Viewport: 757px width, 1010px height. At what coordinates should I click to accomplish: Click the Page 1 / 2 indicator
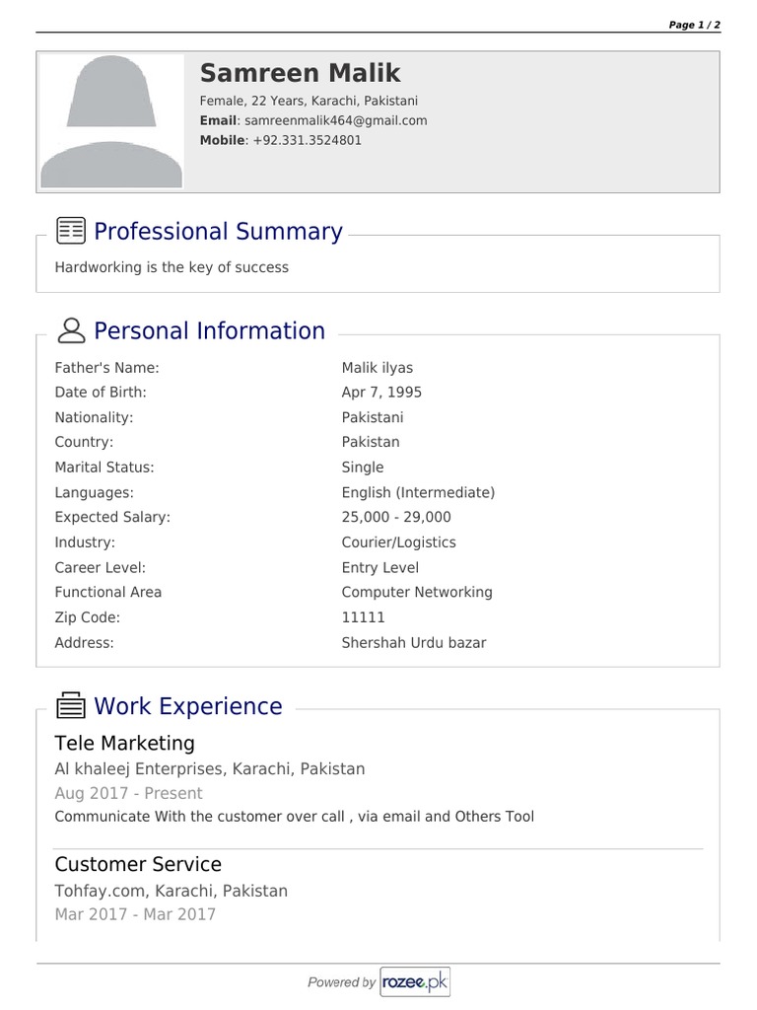click(x=694, y=25)
